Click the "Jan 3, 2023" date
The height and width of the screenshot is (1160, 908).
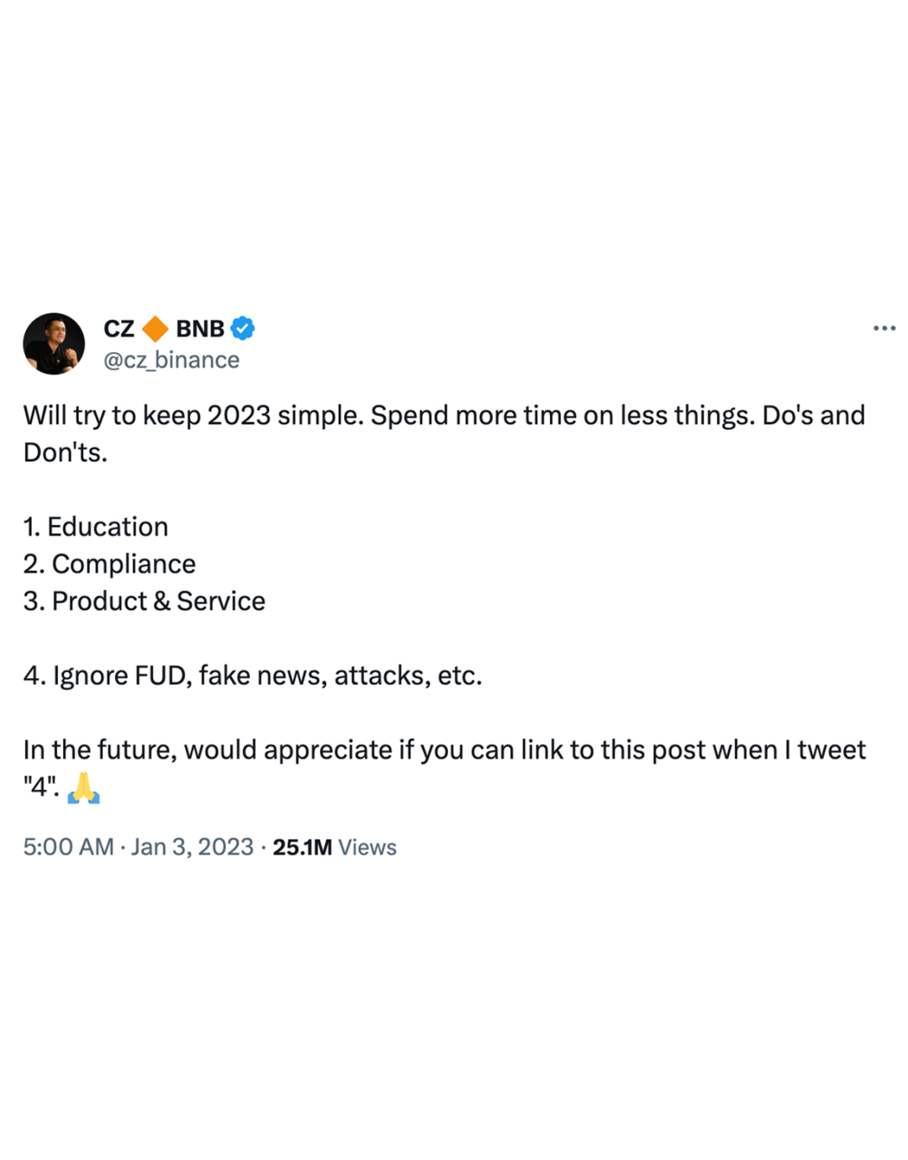pos(193,847)
